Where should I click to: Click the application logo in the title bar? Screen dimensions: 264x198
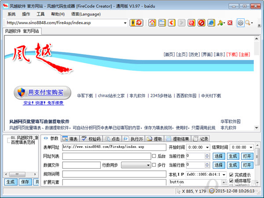[6, 6]
